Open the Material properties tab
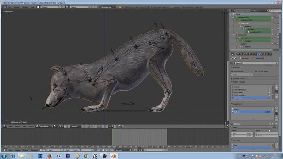 [261, 54]
